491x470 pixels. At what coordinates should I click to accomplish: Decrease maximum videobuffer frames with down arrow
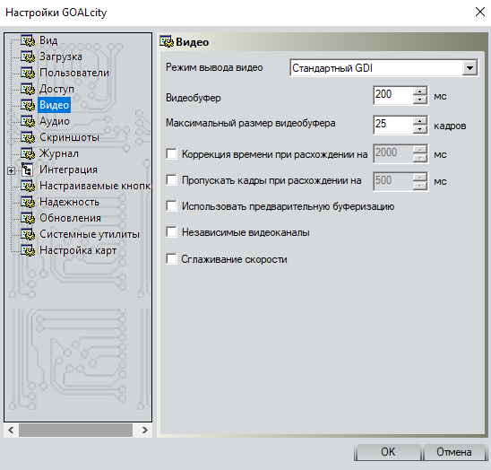[420, 129]
